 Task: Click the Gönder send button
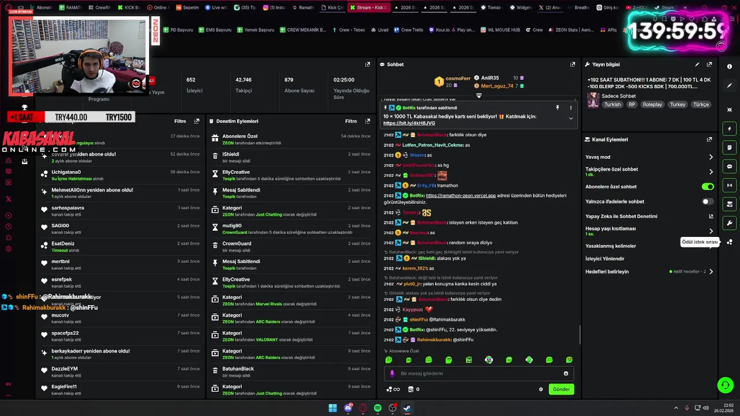(x=561, y=389)
